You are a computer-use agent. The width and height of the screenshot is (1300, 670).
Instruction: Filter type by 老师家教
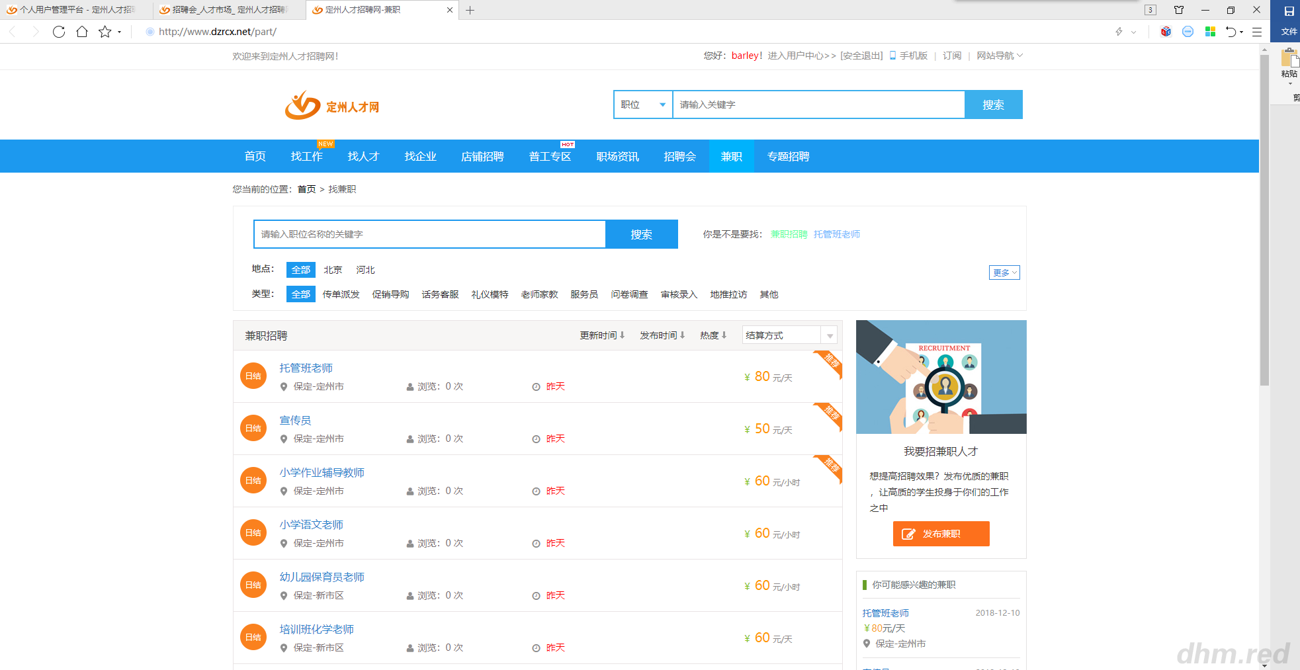pyautogui.click(x=540, y=294)
